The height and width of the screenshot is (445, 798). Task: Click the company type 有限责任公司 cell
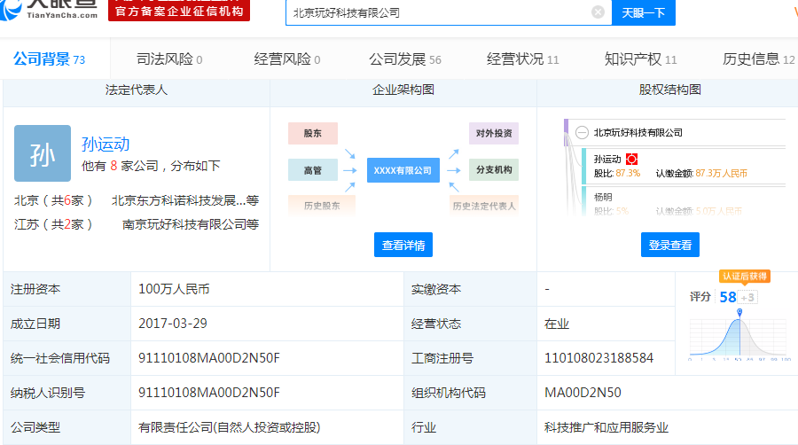267,427
